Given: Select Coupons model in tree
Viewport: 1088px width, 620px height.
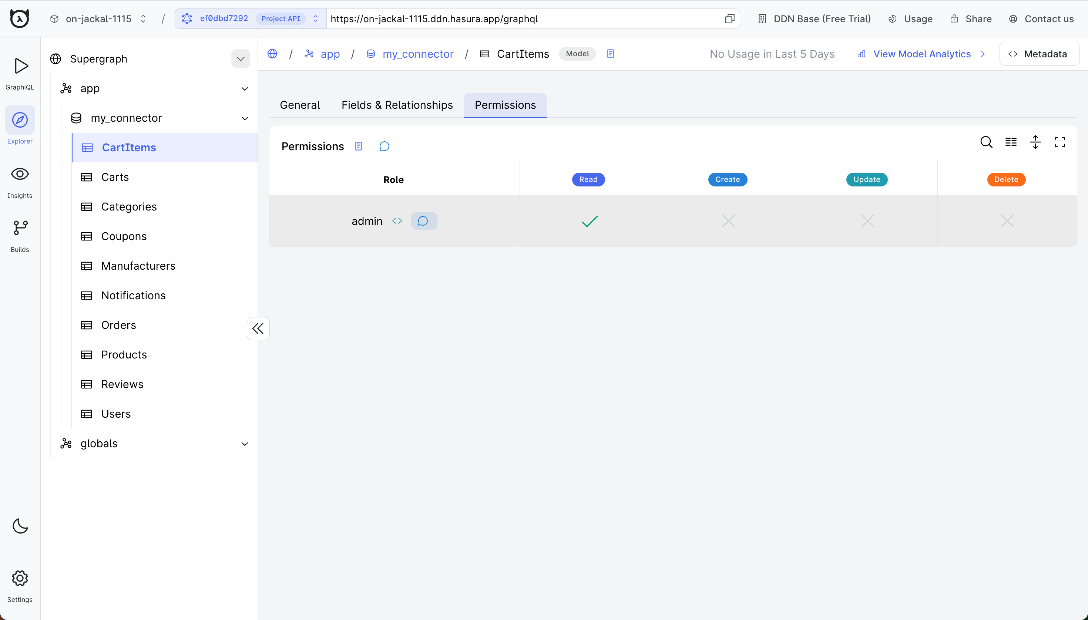Looking at the screenshot, I should [x=165, y=236].
